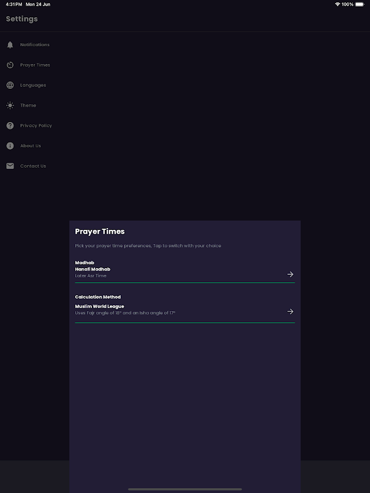Click the Prayer Times clock icon

pos(10,65)
